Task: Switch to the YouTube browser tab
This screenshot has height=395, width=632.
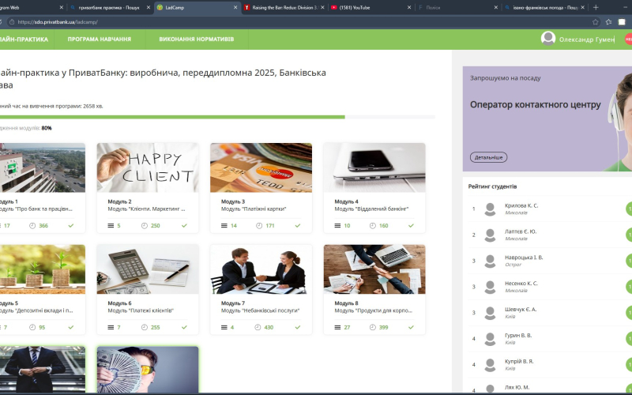Action: tap(371, 7)
